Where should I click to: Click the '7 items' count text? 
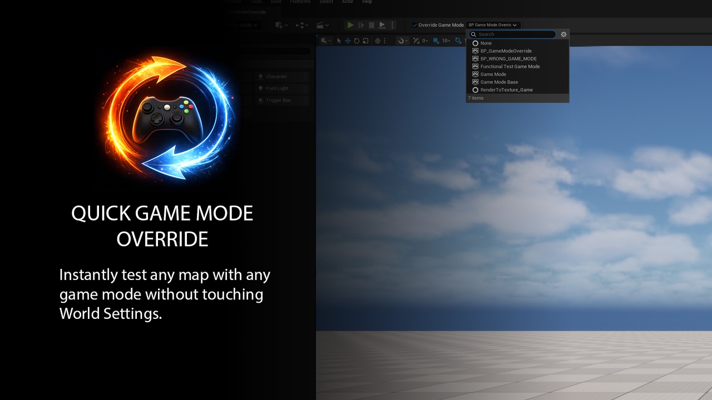click(x=476, y=98)
